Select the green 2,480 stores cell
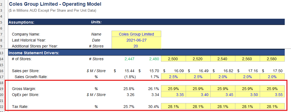This screenshot has height=112, width=291. [x=154, y=59]
